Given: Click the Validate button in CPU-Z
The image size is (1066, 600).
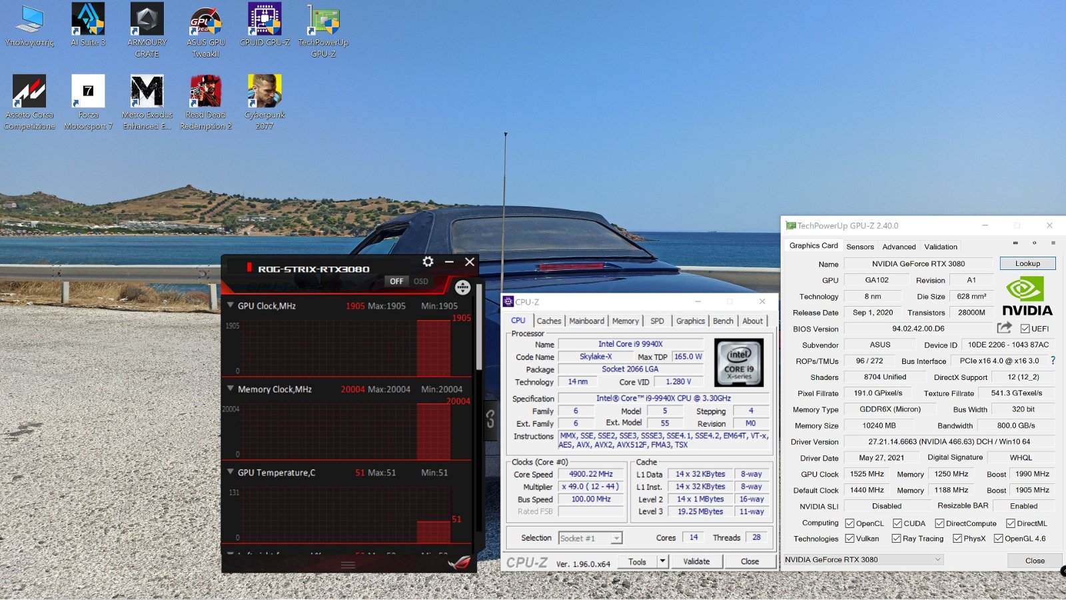Looking at the screenshot, I should (696, 561).
